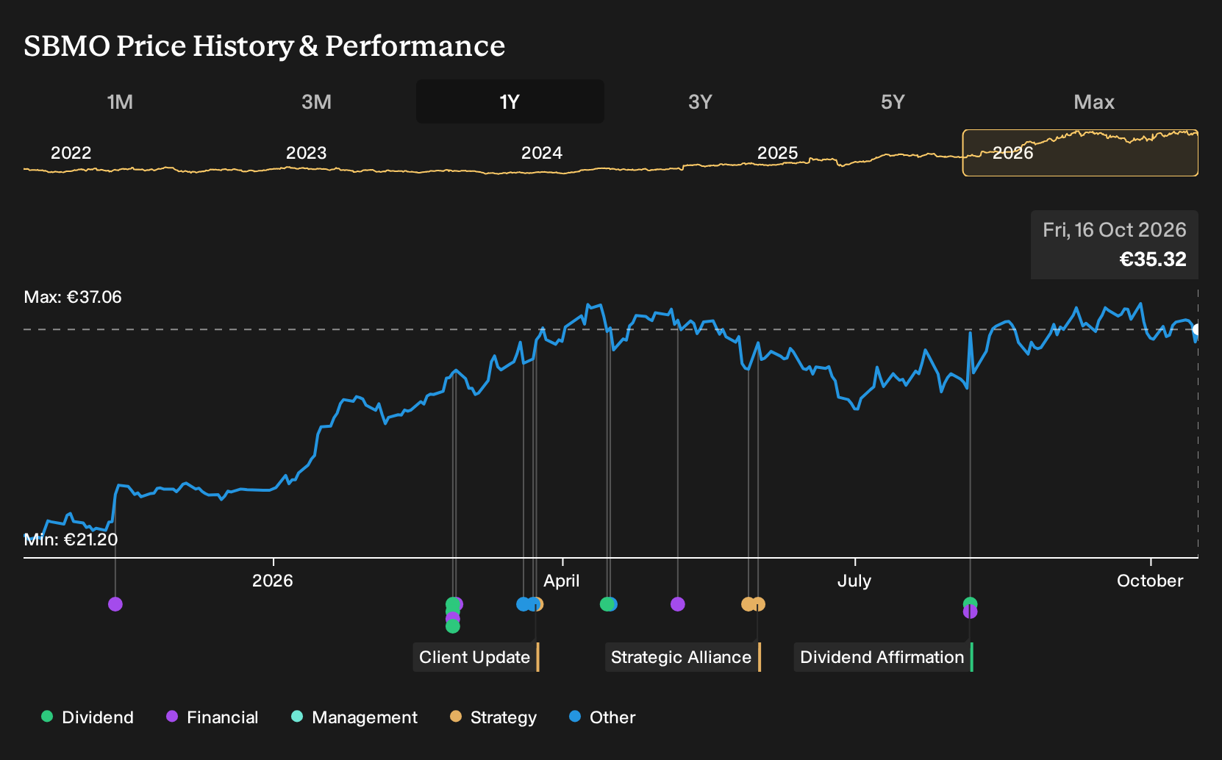The width and height of the screenshot is (1222, 760).
Task: Toggle the Management legend filter
Action: pos(354,717)
